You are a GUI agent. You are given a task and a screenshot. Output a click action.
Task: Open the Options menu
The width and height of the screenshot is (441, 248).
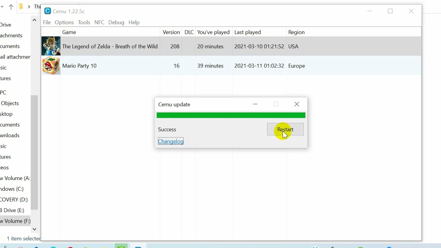pyautogui.click(x=64, y=22)
